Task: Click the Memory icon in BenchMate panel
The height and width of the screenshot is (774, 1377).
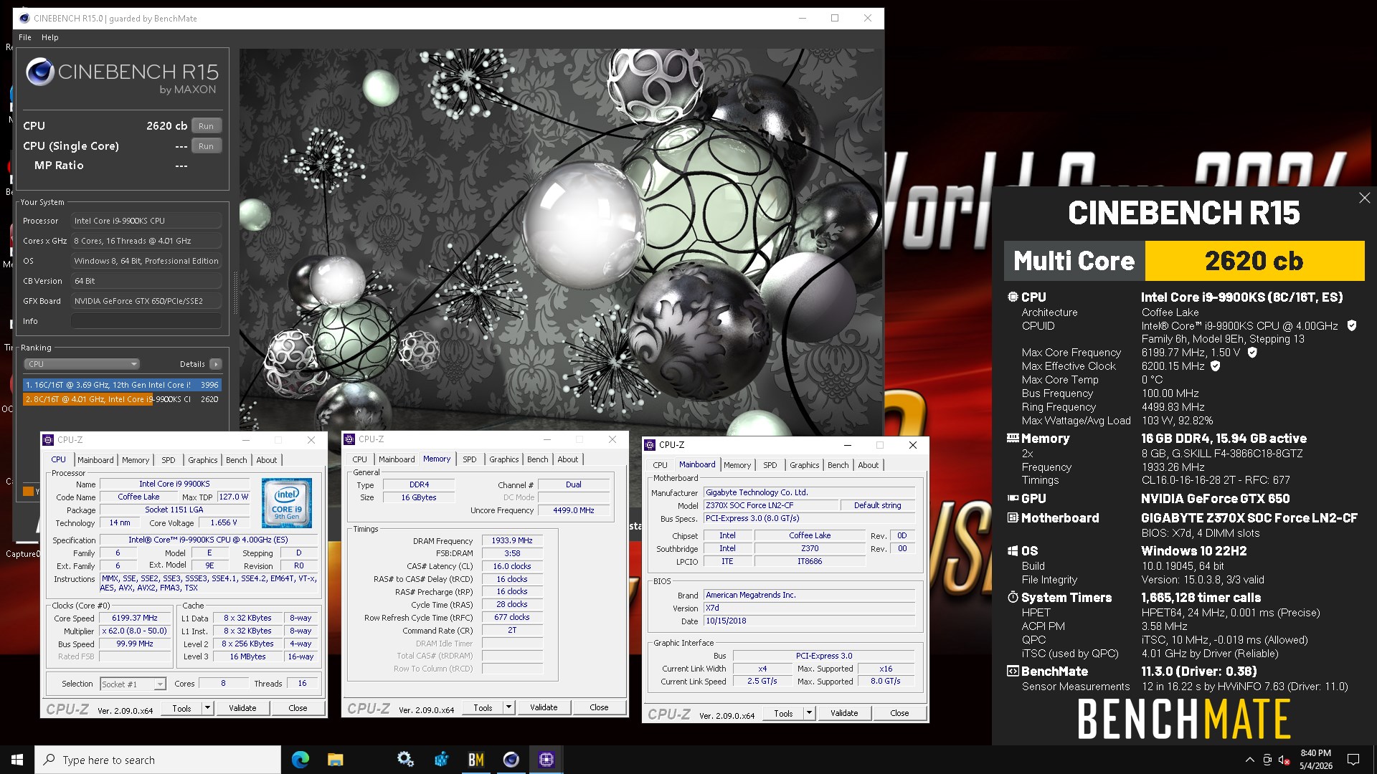Action: pyautogui.click(x=1013, y=438)
